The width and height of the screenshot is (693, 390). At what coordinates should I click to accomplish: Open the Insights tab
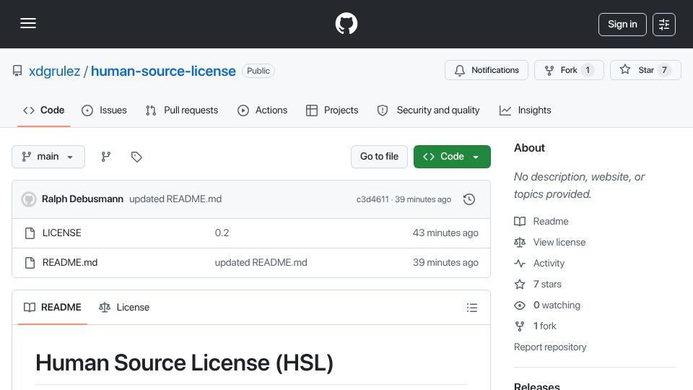pos(525,110)
